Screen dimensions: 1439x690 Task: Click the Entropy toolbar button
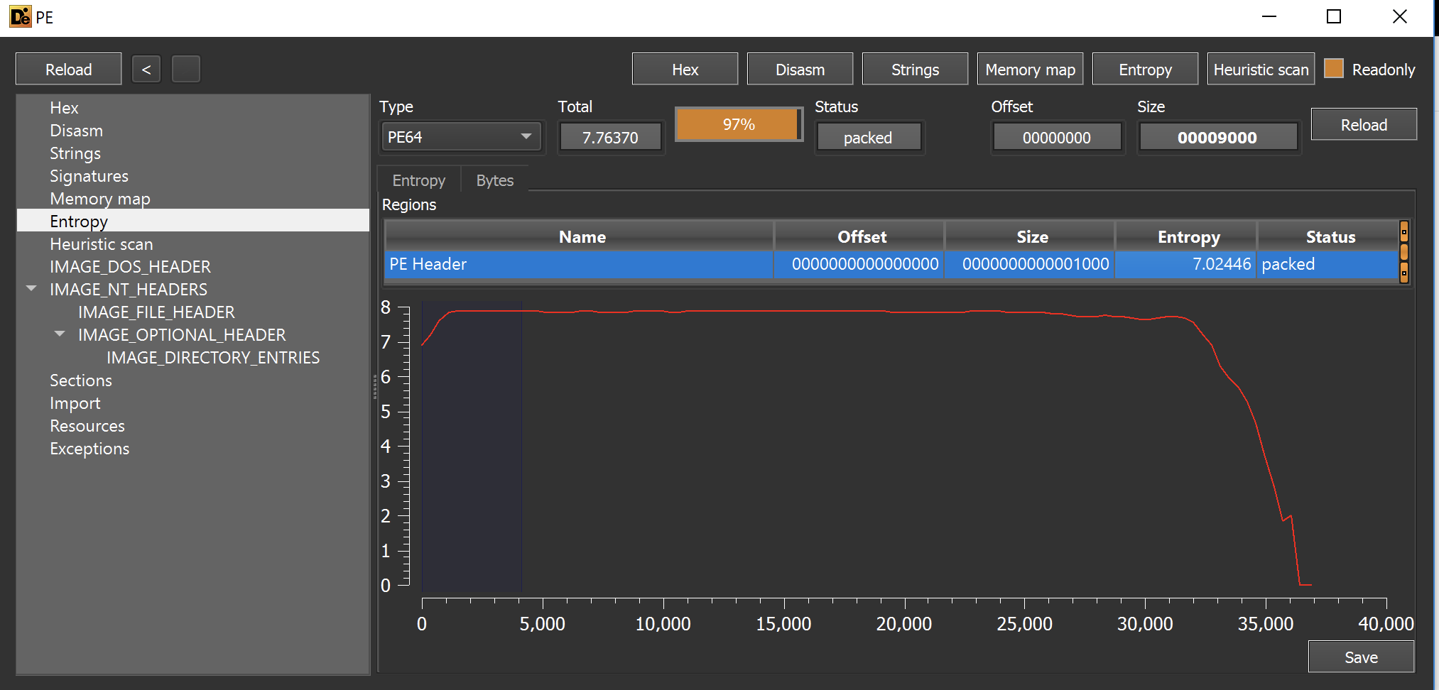coord(1146,70)
